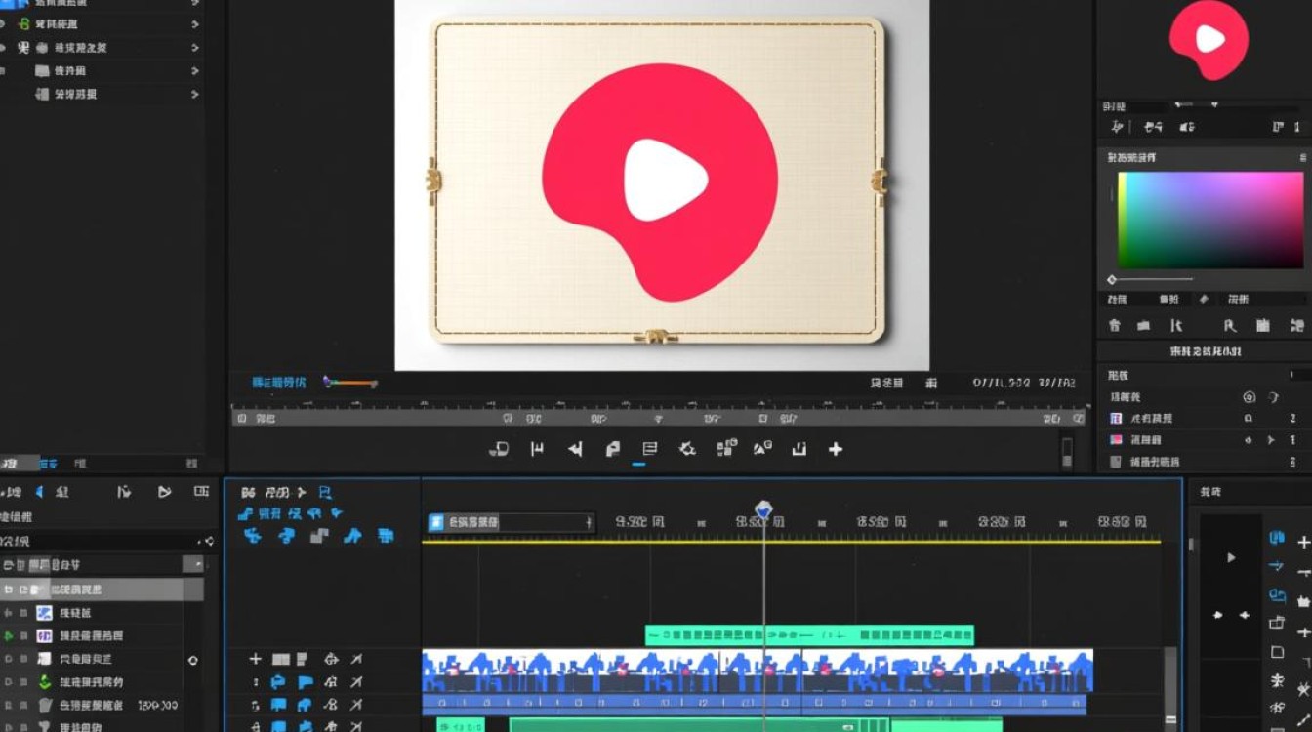Screen dimensions: 1312x732
Task: Select the pink icon row in the right panel list
Action: click(1205, 440)
